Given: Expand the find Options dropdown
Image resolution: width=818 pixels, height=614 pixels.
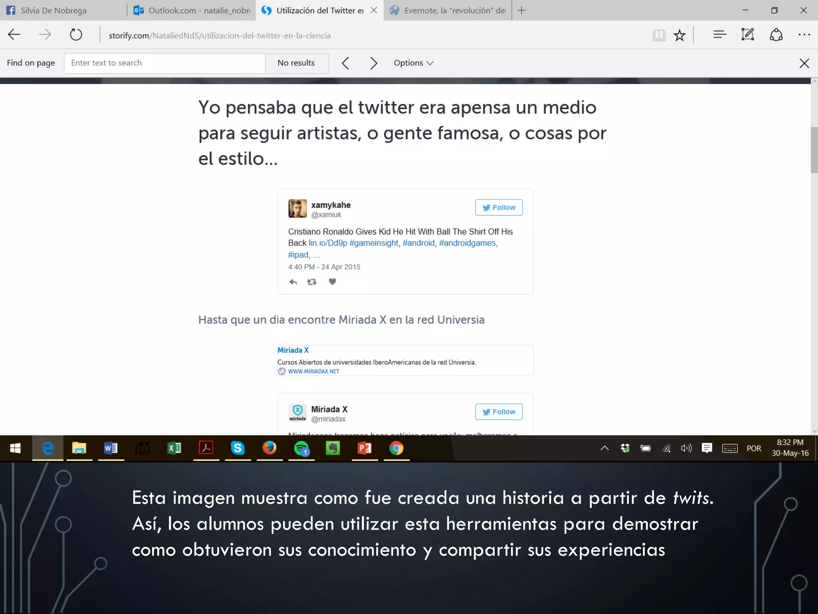Looking at the screenshot, I should pos(413,63).
